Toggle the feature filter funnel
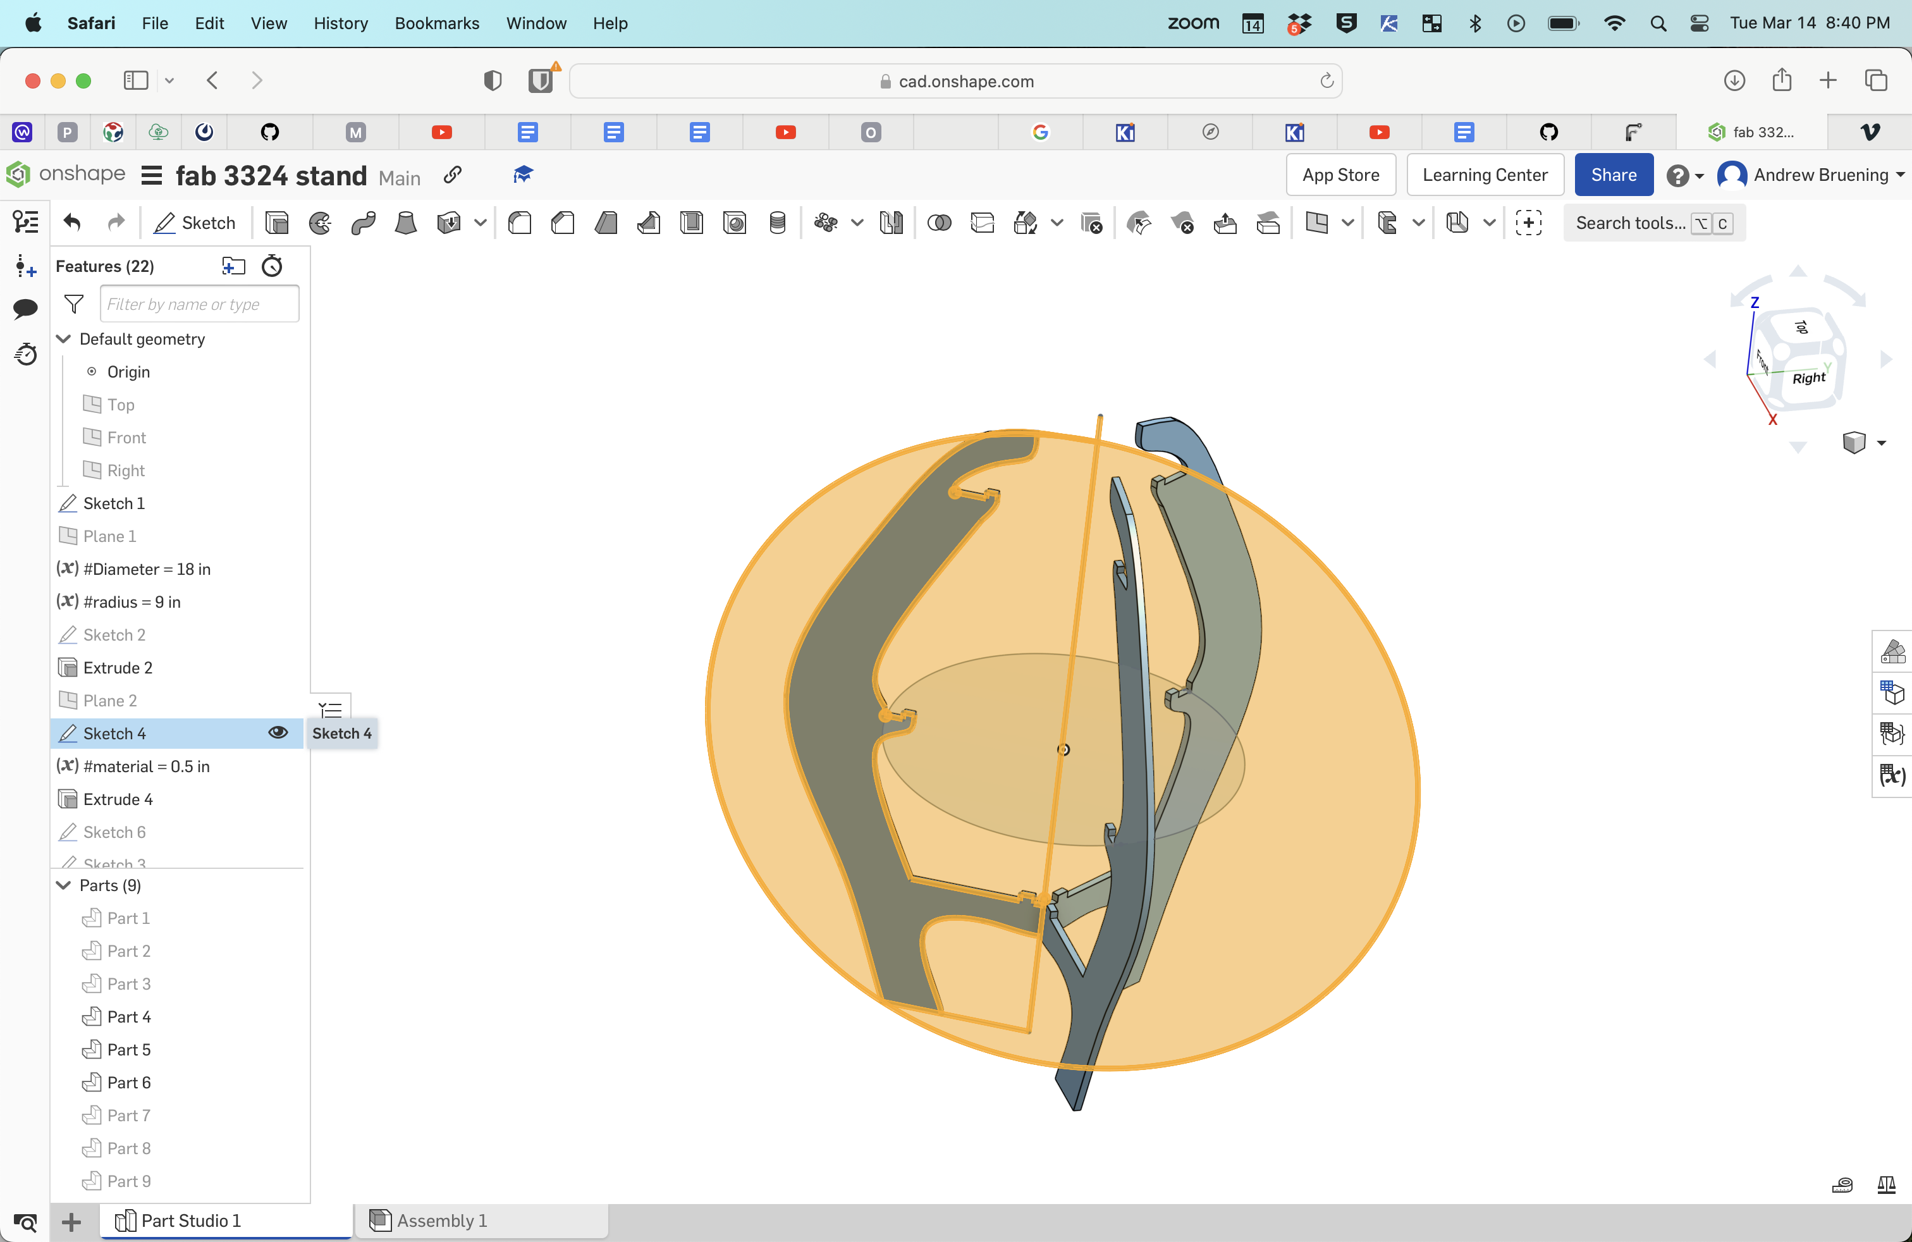Viewport: 1912px width, 1242px height. coord(74,304)
